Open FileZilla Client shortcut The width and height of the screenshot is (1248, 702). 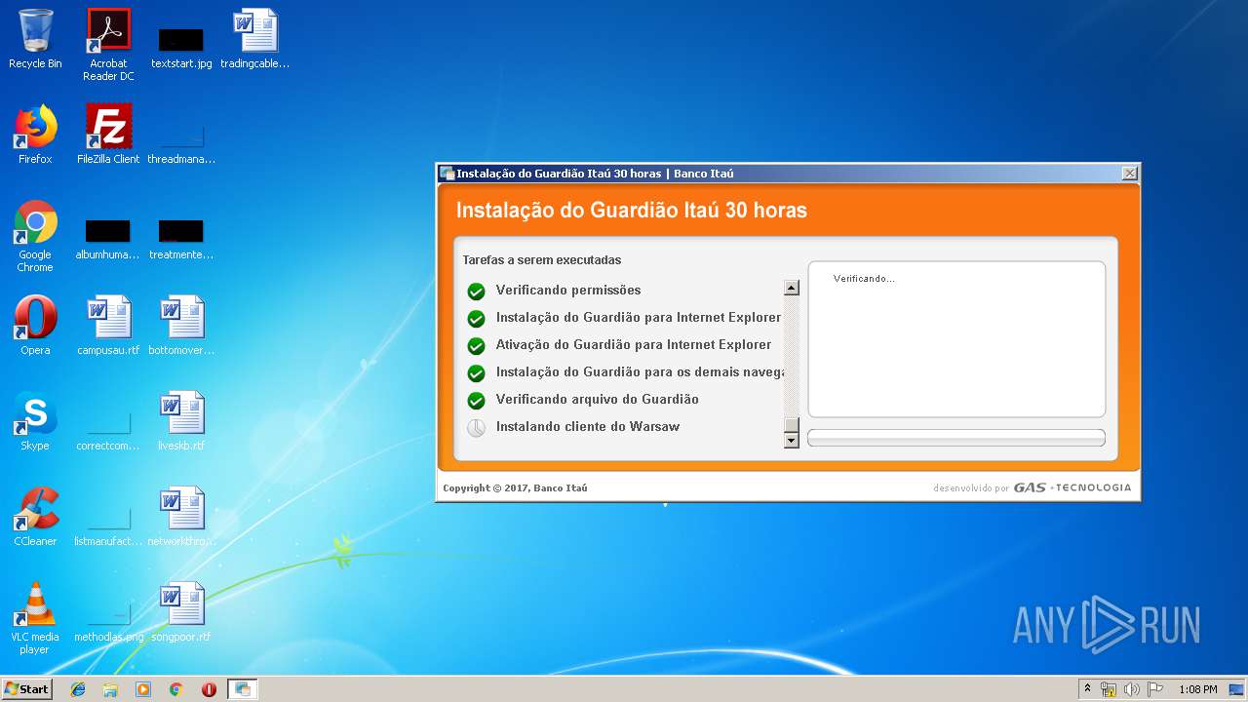pyautogui.click(x=108, y=135)
